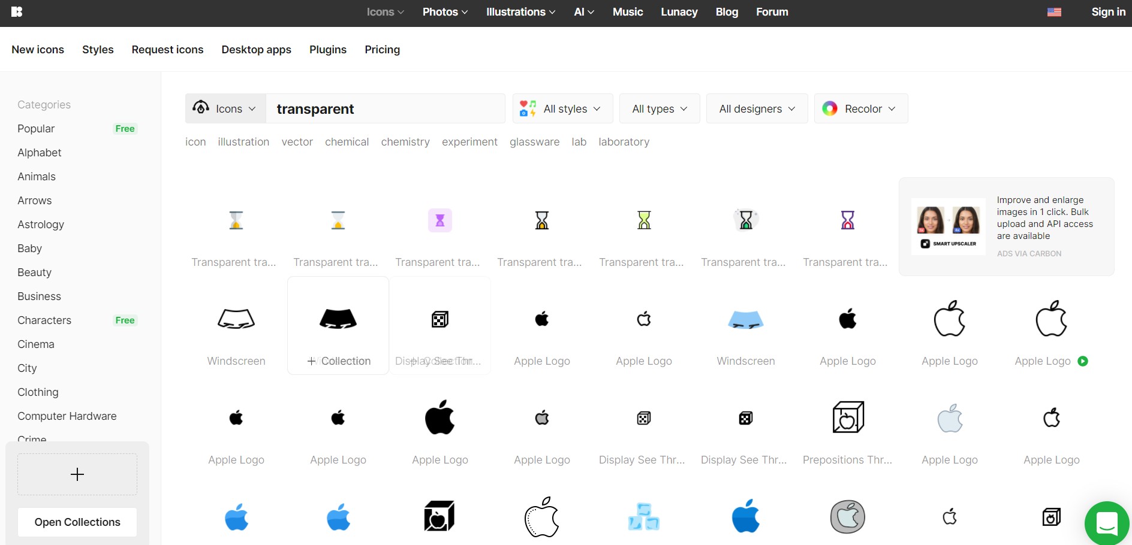Viewport: 1132px width, 545px height.
Task: Click the plus icon in Collection button
Action: point(311,361)
